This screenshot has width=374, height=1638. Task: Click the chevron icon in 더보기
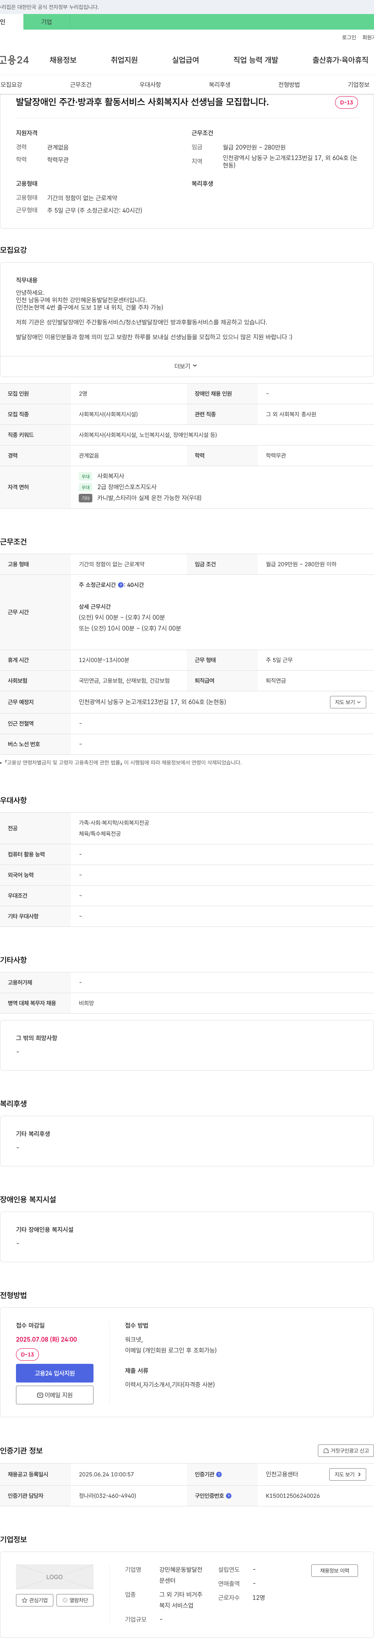(x=195, y=366)
